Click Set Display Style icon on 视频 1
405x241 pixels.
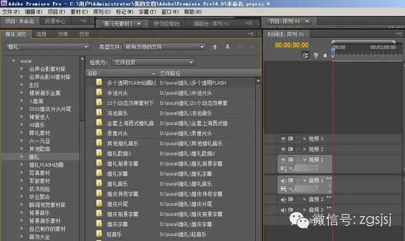pyautogui.click(x=283, y=168)
